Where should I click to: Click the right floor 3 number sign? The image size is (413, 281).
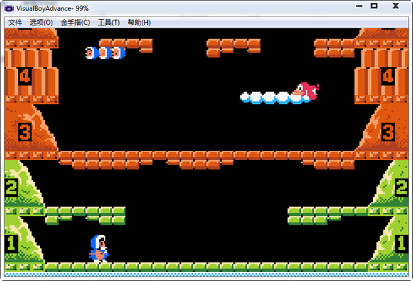point(388,131)
